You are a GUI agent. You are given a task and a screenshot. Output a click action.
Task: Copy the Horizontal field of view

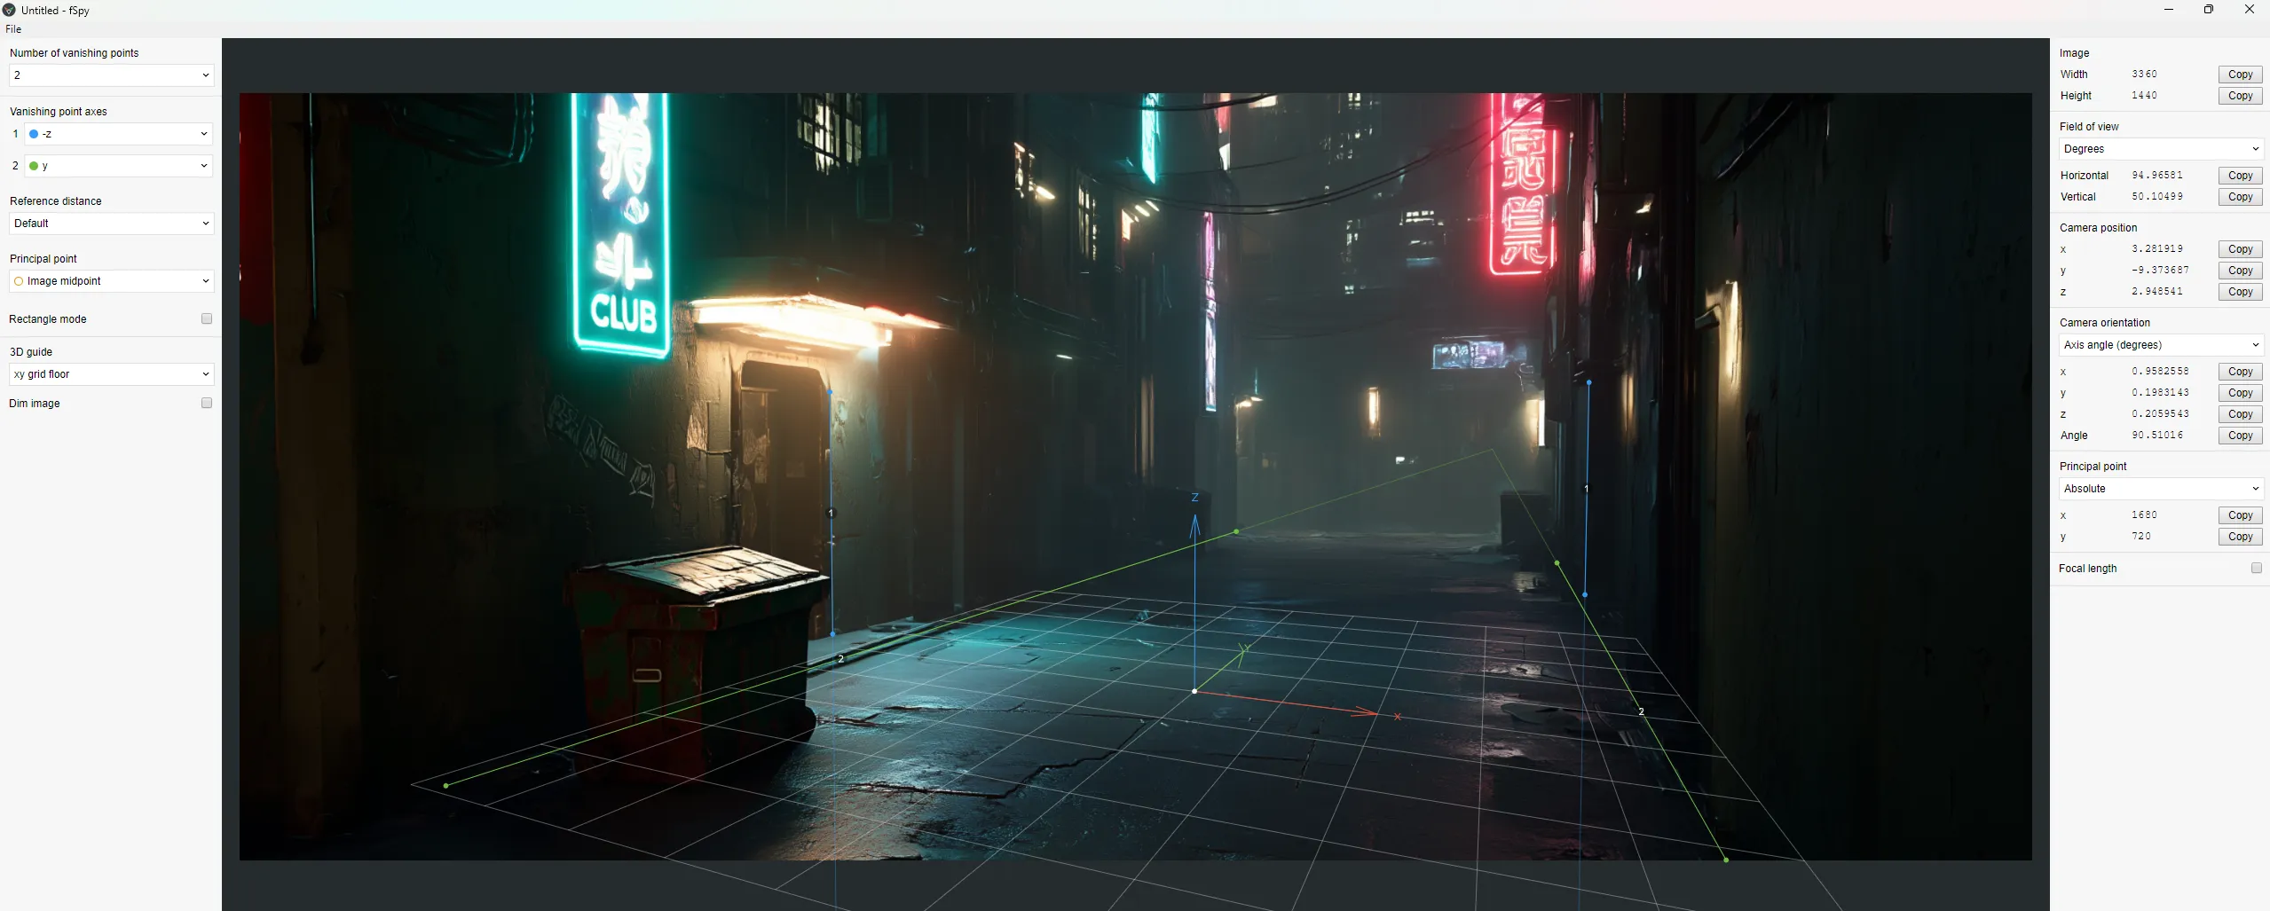[2240, 175]
